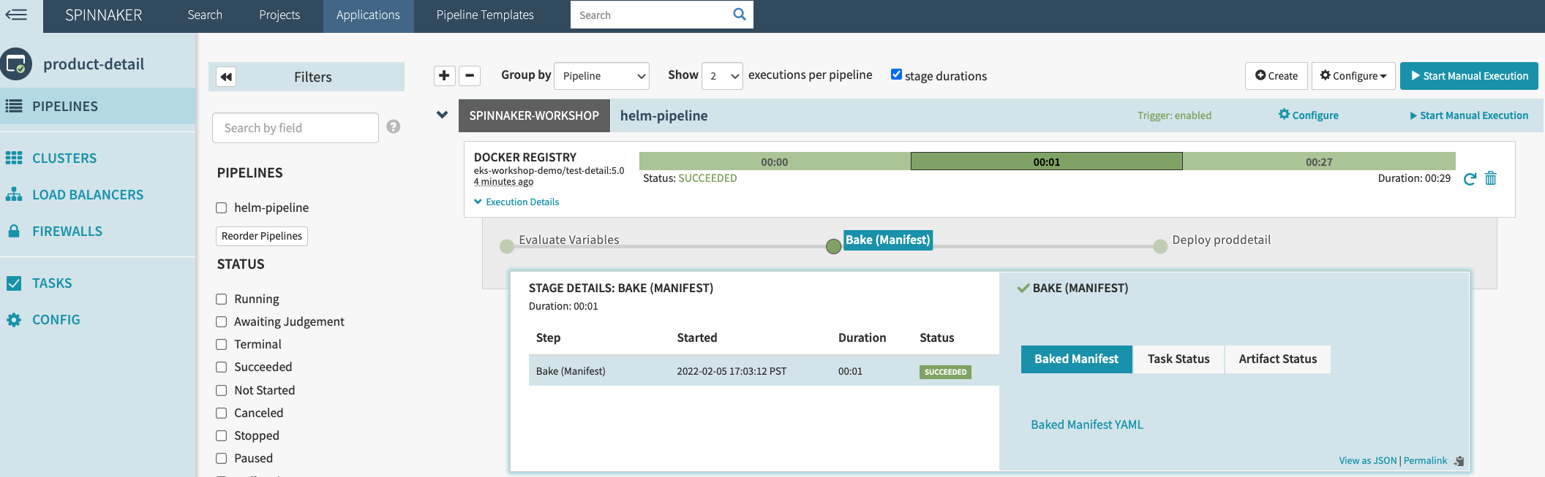Click the 00:00 stage duration bar

click(775, 161)
